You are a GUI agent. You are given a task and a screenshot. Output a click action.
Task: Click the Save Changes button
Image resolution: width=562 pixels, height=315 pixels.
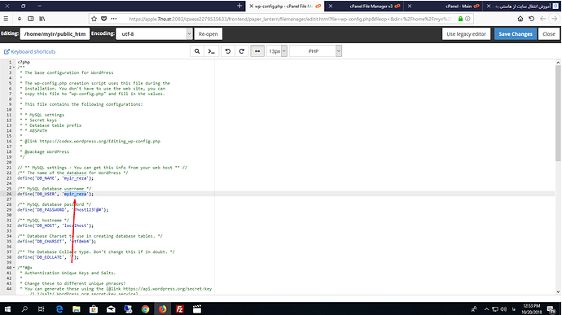pos(516,33)
